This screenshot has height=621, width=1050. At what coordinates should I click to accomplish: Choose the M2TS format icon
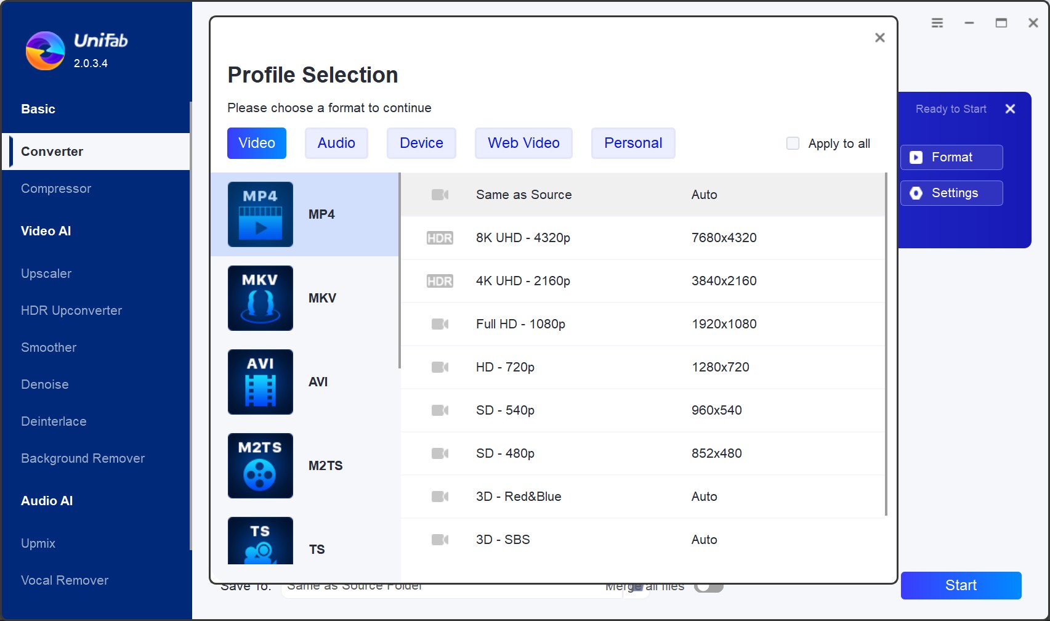coord(260,466)
